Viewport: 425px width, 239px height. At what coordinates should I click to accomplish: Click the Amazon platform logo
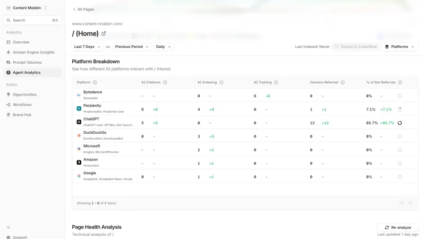pos(79,163)
